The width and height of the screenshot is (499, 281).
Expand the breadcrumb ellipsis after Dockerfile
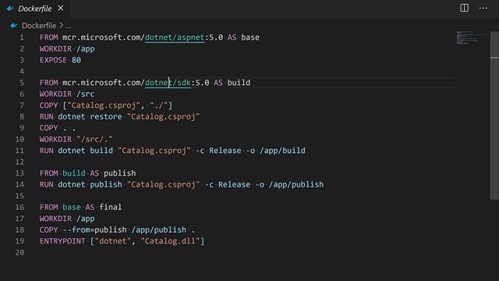coord(69,26)
